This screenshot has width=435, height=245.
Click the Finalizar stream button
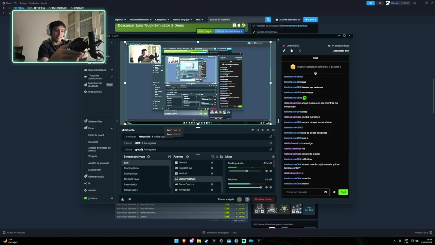tap(263, 199)
